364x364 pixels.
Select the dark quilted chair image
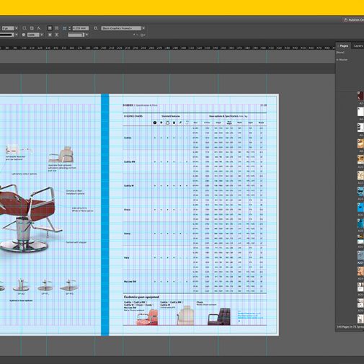[x=219, y=316]
